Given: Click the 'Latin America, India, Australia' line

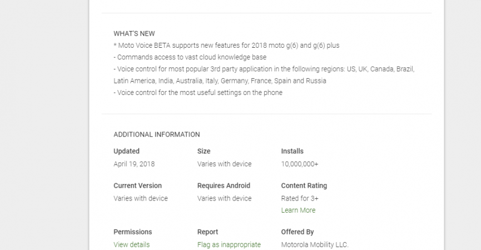Looking at the screenshot, I should [220, 81].
